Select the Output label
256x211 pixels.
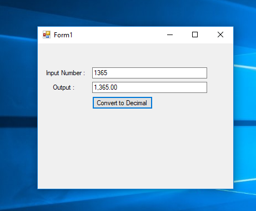(x=63, y=87)
